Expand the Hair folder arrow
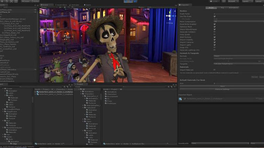 tap(3, 135)
